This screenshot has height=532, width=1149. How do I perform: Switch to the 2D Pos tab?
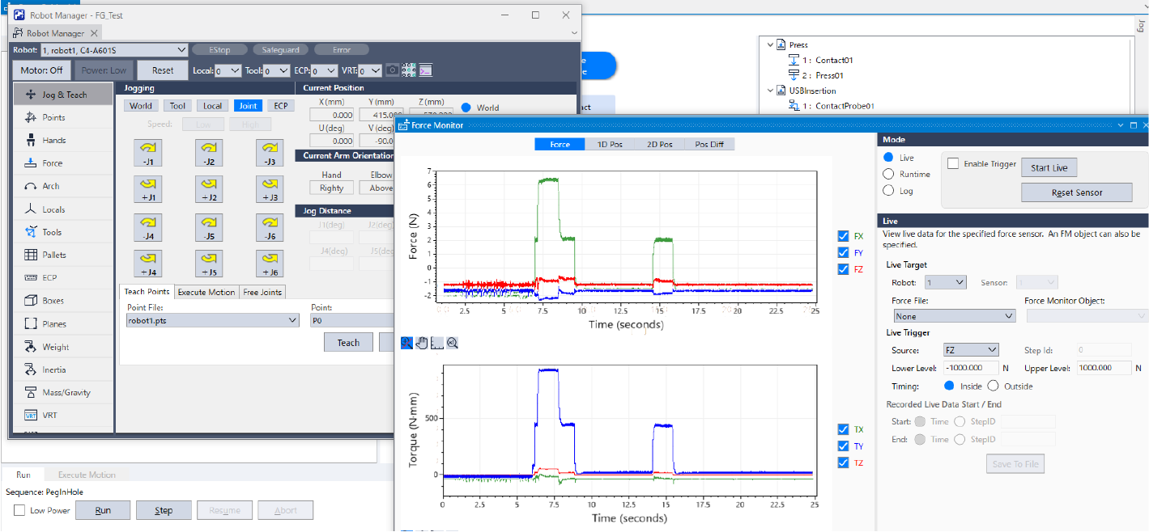tap(659, 144)
